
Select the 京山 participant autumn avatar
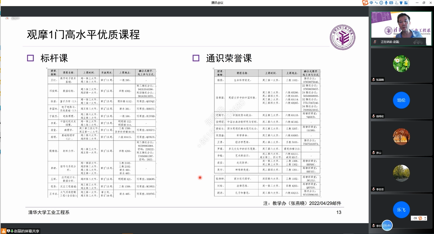(401, 136)
